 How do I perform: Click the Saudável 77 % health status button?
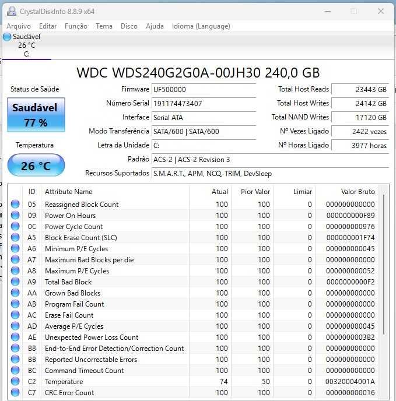pos(36,115)
